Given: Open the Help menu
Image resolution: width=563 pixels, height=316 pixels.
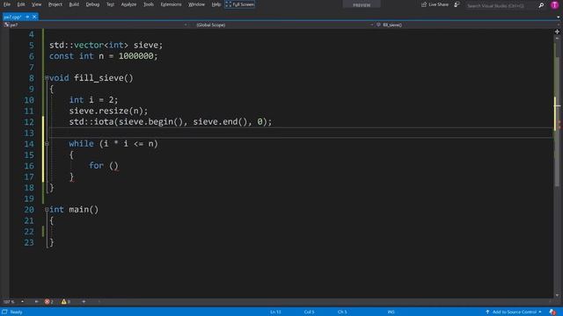Looking at the screenshot, I should pos(216,4).
